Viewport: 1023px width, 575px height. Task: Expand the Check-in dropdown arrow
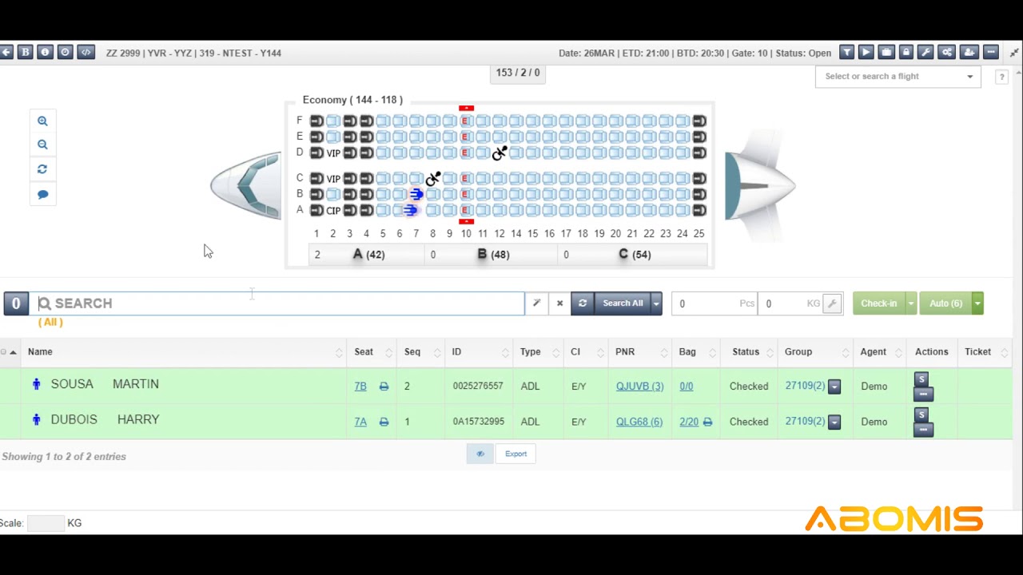tap(910, 303)
